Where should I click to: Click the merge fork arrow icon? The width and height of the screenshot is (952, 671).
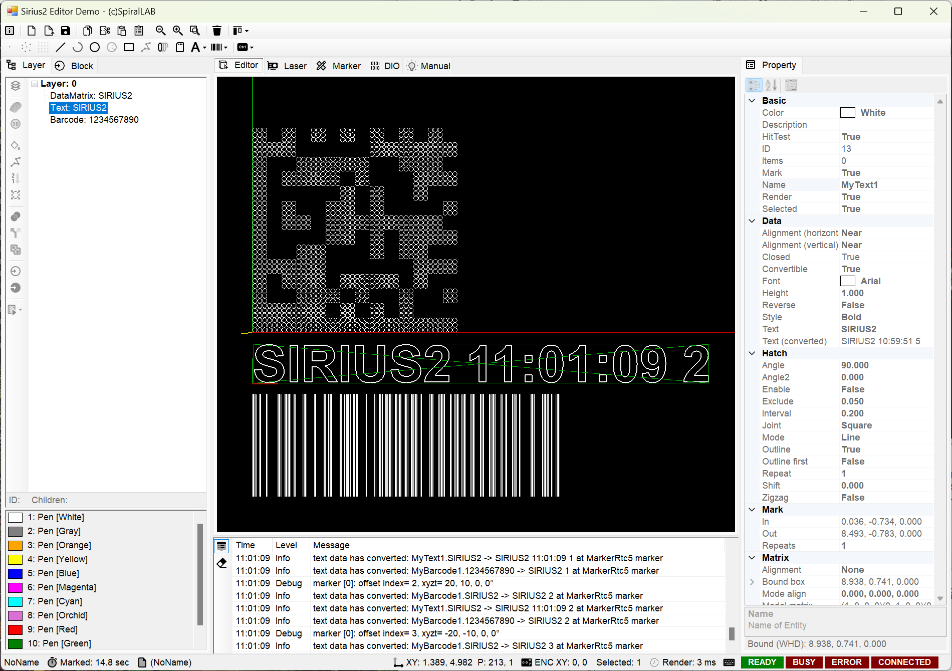tap(16, 233)
